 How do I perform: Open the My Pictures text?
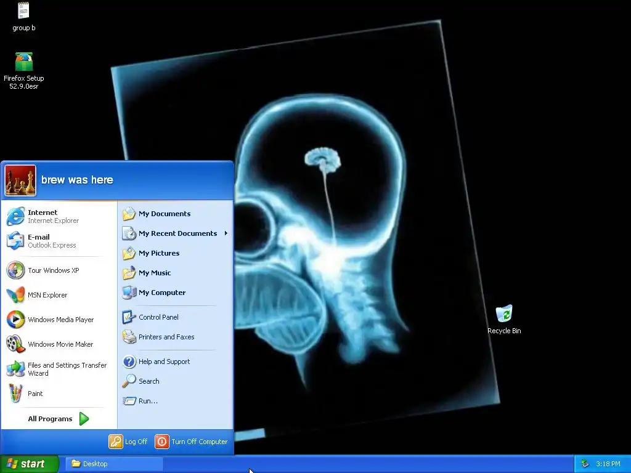[159, 253]
